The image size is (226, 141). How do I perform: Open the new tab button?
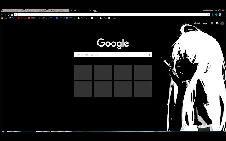[x=95, y=11]
